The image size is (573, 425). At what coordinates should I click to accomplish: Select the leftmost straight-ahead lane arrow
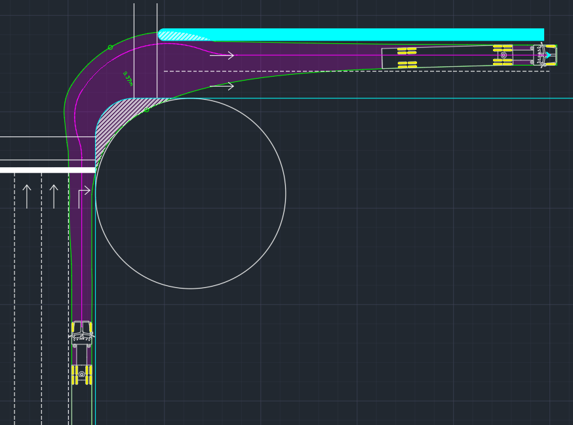pyautogui.click(x=27, y=196)
